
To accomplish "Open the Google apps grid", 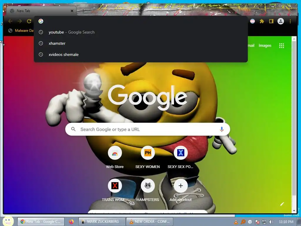I will [281, 46].
